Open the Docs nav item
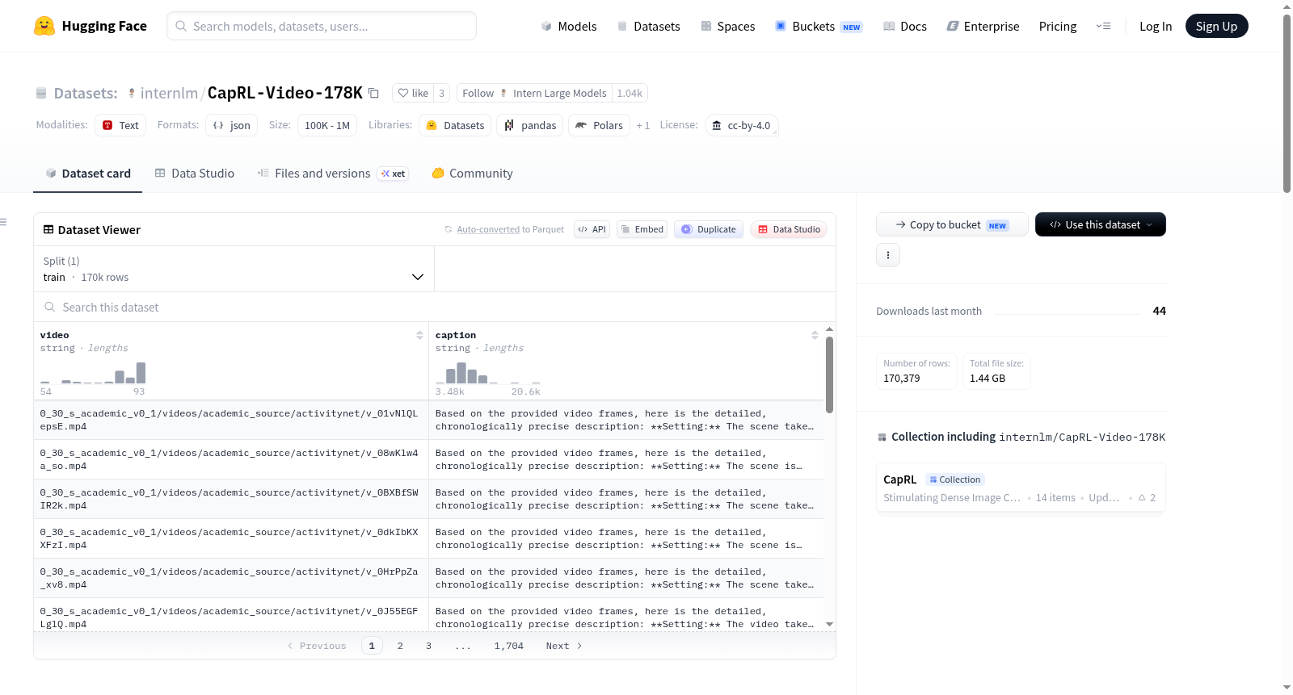Viewport: 1293px width, 695px height. click(x=905, y=27)
